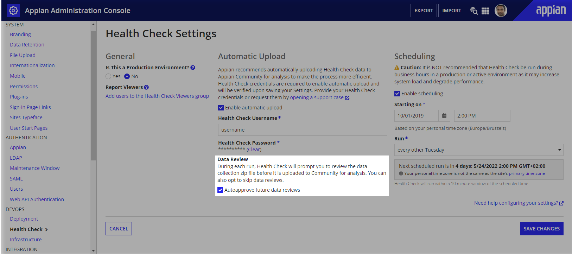The height and width of the screenshot is (254, 572).
Task: Click the CANCEL button
Action: (x=119, y=229)
